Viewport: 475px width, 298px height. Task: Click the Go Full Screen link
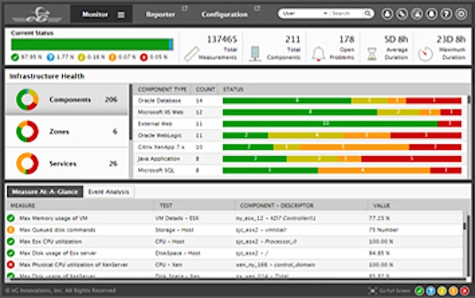(395, 291)
